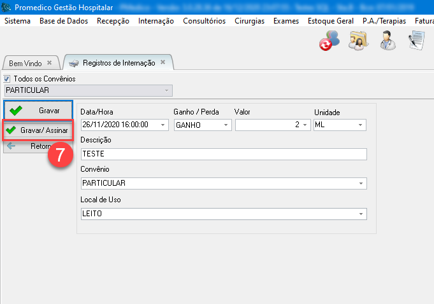Open the Internação menu
434x304 pixels.
click(x=156, y=21)
